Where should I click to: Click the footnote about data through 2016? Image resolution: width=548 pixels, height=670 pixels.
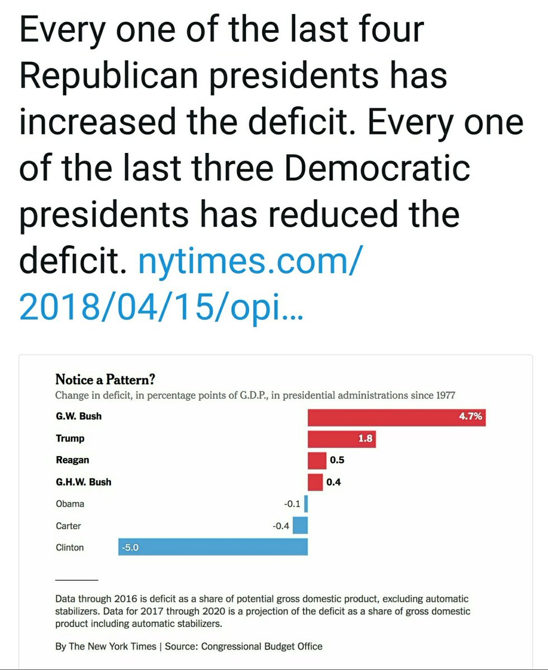pos(263,610)
